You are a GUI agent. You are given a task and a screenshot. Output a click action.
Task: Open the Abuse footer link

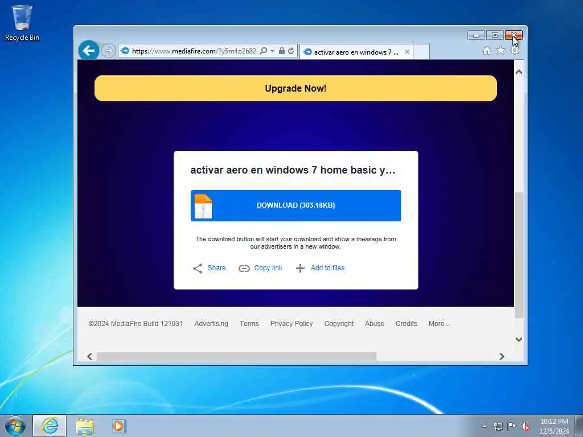point(375,324)
